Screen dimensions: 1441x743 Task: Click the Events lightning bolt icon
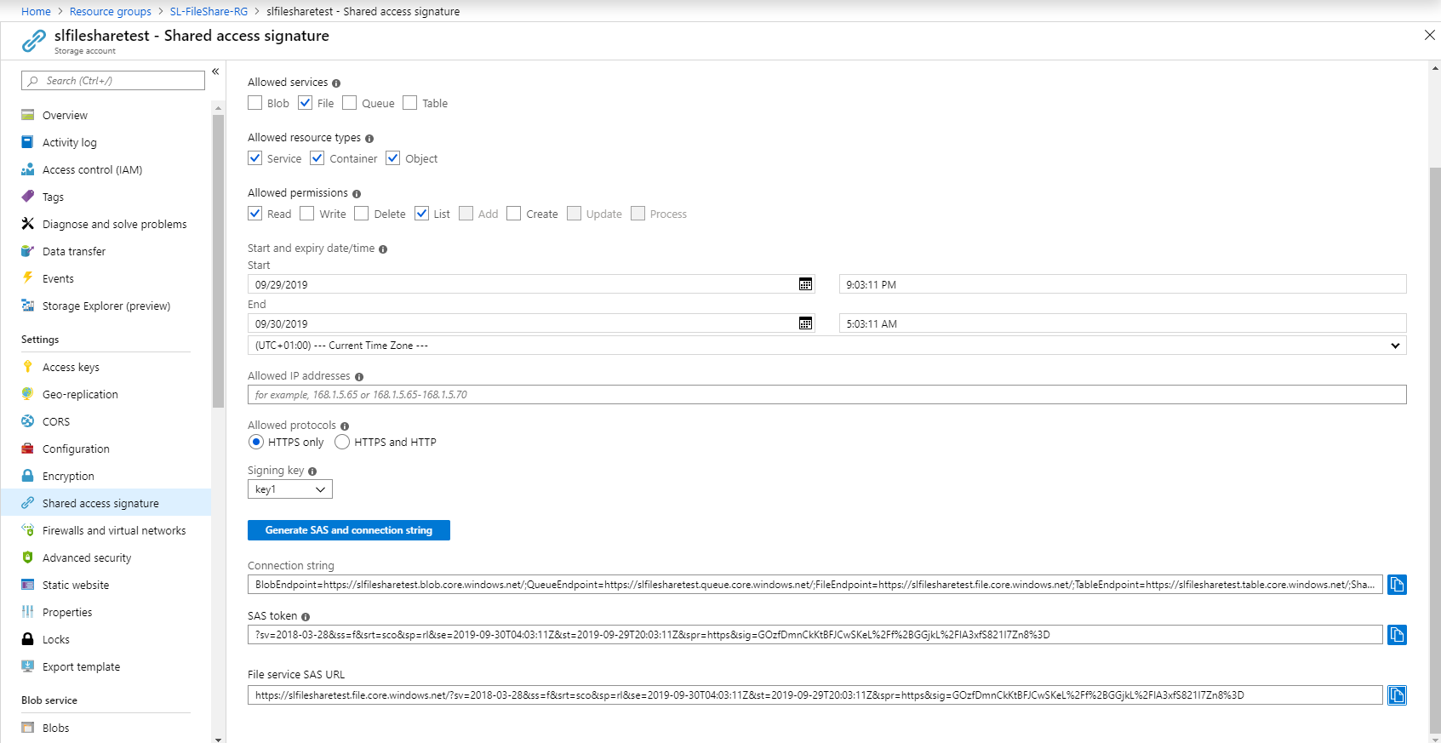28,277
